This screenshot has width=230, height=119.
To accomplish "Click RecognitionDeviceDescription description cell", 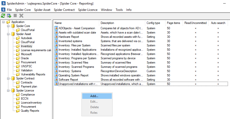I will (119, 71).
